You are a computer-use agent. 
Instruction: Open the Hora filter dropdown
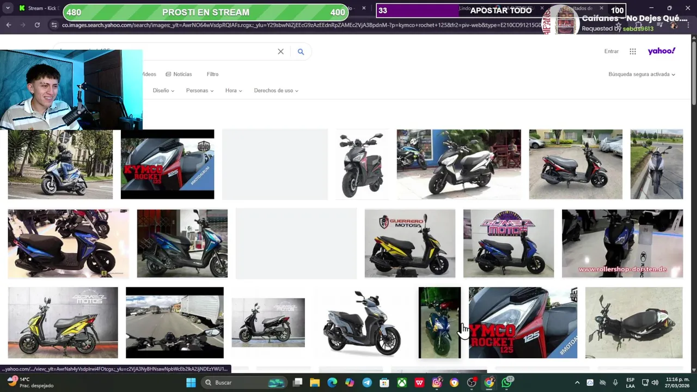[234, 90]
